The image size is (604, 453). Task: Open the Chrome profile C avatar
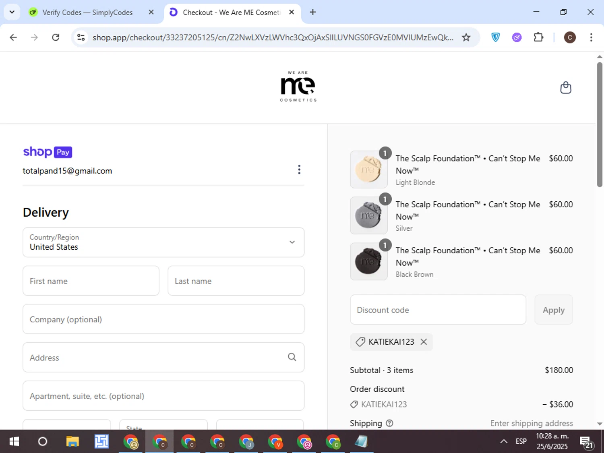(569, 37)
